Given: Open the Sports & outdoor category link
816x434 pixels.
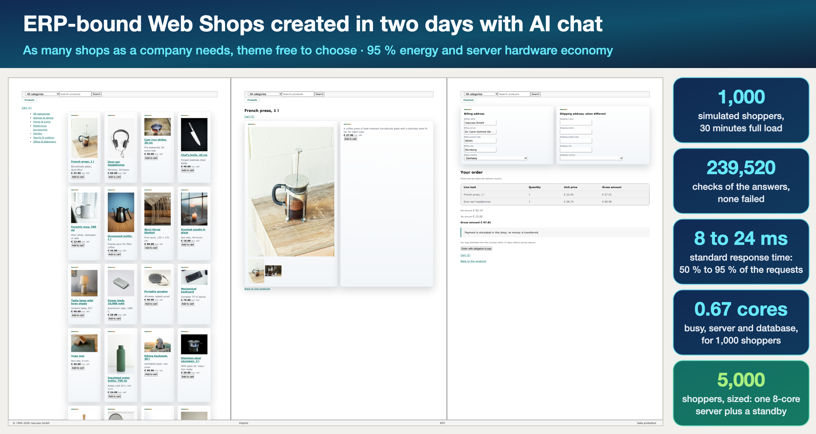Looking at the screenshot, I should [x=44, y=138].
